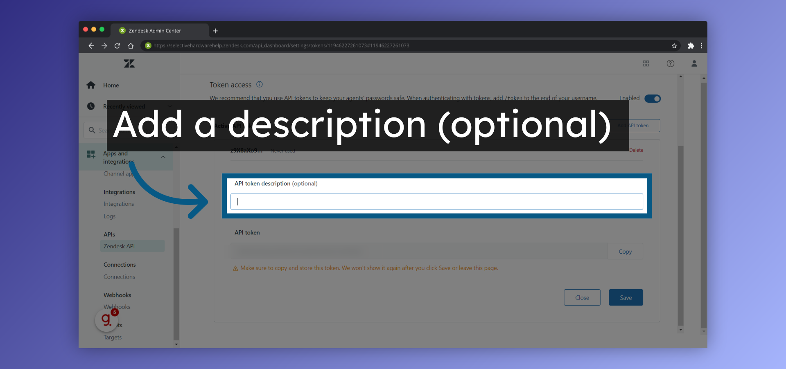Copy the API token
Screen dimensions: 786x369
(x=625, y=252)
